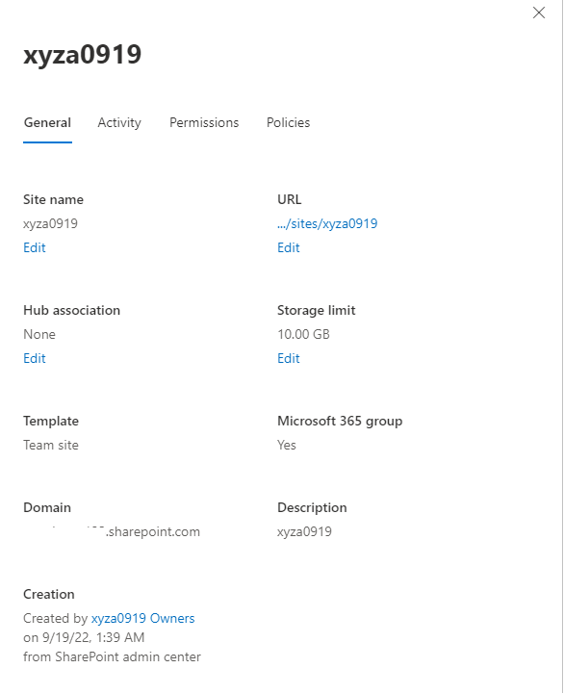Click the creation date 9/19/22, 1:39 AM
The image size is (564, 694).
pos(93,637)
